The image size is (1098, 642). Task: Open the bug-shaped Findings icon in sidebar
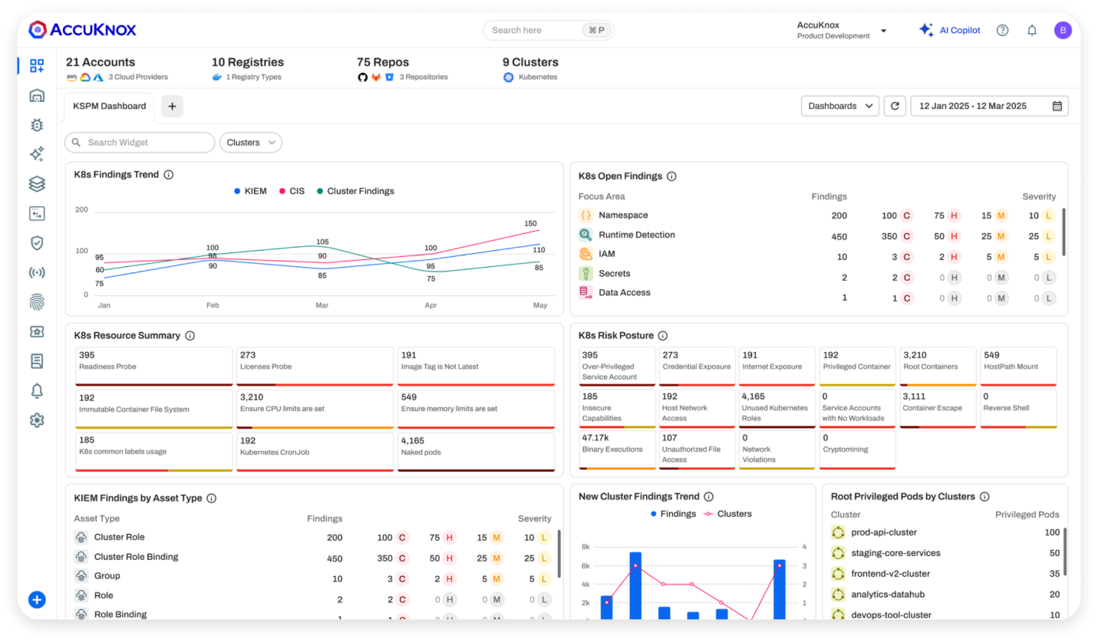click(36, 124)
